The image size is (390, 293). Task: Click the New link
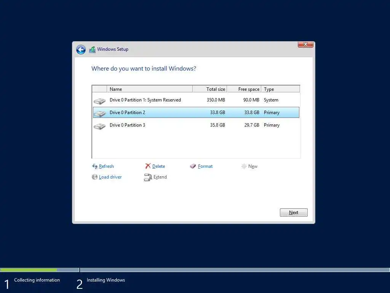coord(253,166)
